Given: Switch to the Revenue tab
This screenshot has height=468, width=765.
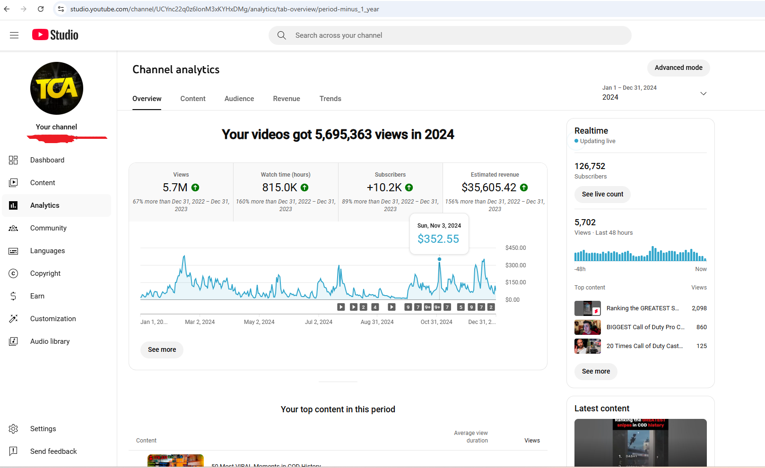Looking at the screenshot, I should click(286, 99).
